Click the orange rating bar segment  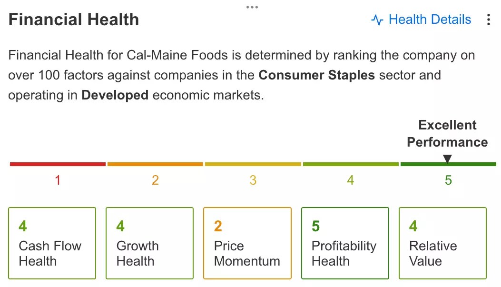pos(155,164)
